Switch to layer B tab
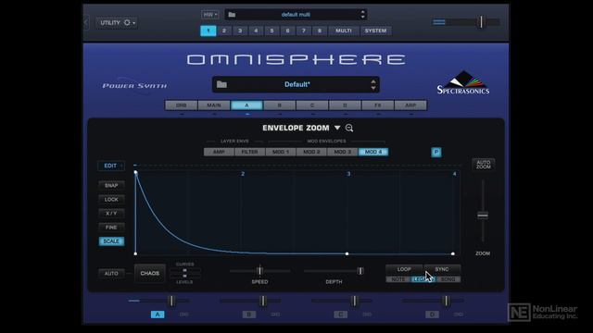This screenshot has height=333, width=593. pos(280,105)
